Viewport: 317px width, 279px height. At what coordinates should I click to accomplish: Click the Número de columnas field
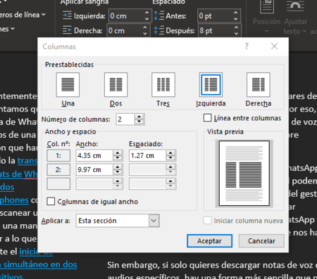[x=125, y=119]
